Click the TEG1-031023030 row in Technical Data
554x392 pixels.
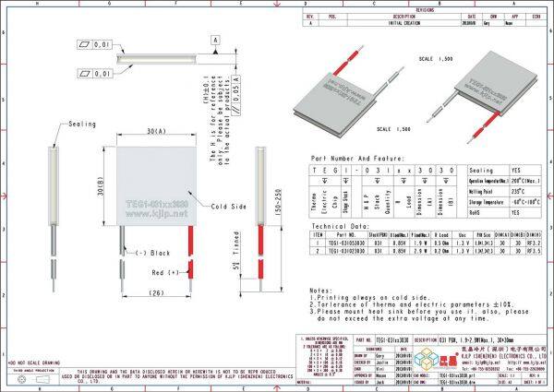[x=426, y=251]
